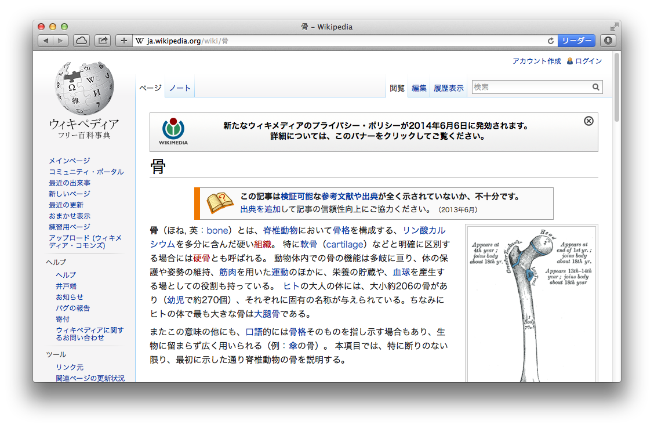Follow the 血球 link
Screen dimensions: 654x428
401,272
